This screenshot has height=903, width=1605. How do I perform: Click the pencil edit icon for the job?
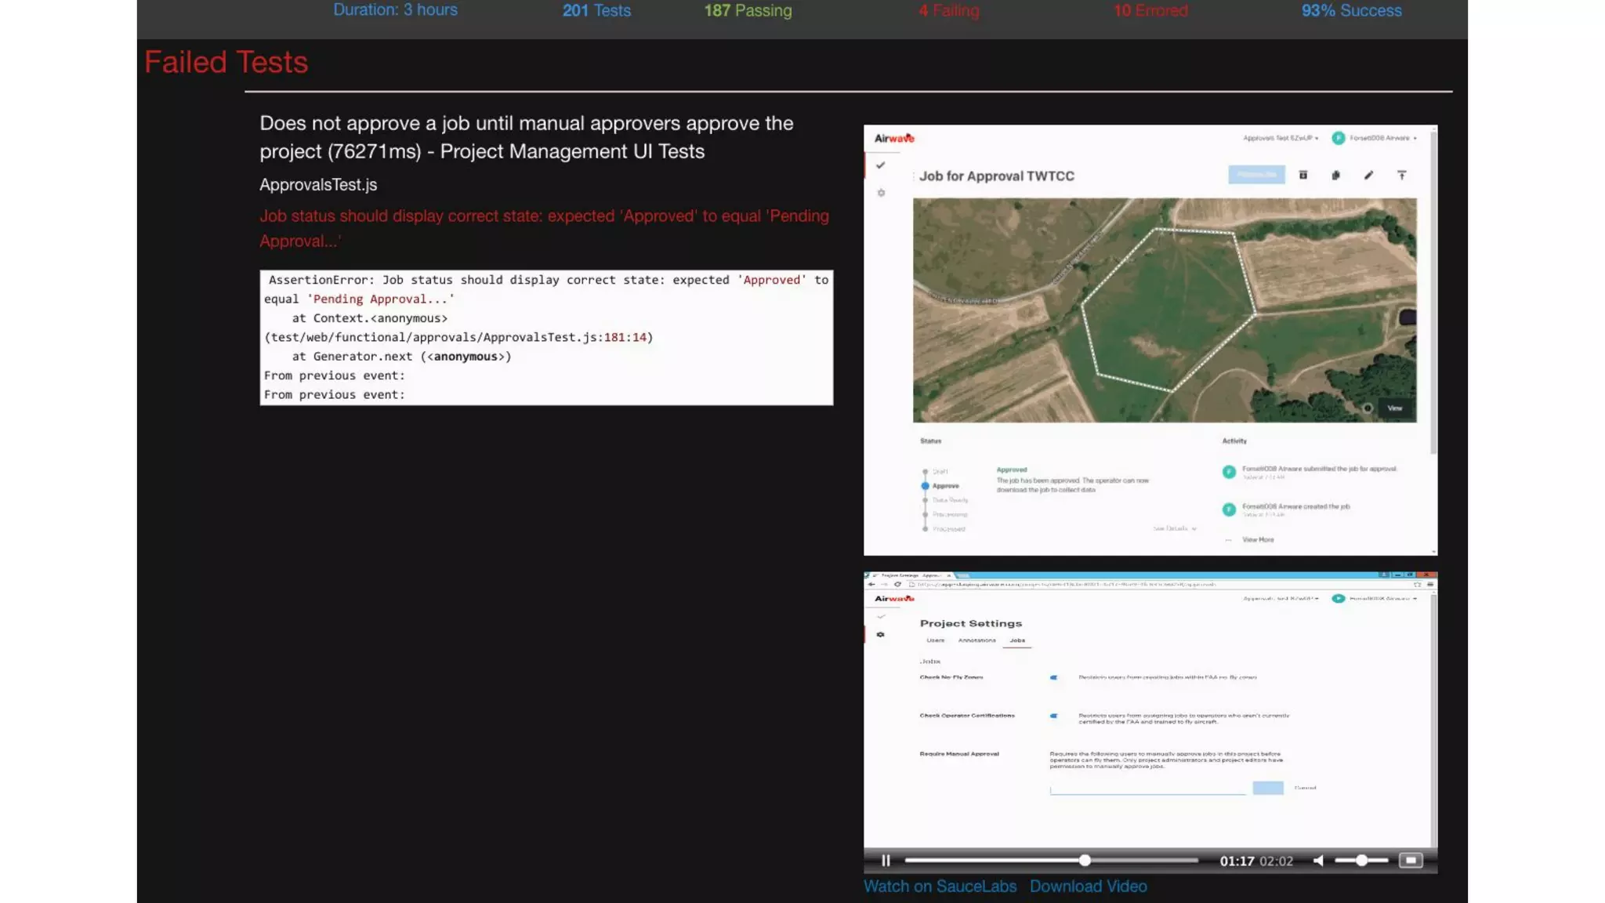point(1368,176)
